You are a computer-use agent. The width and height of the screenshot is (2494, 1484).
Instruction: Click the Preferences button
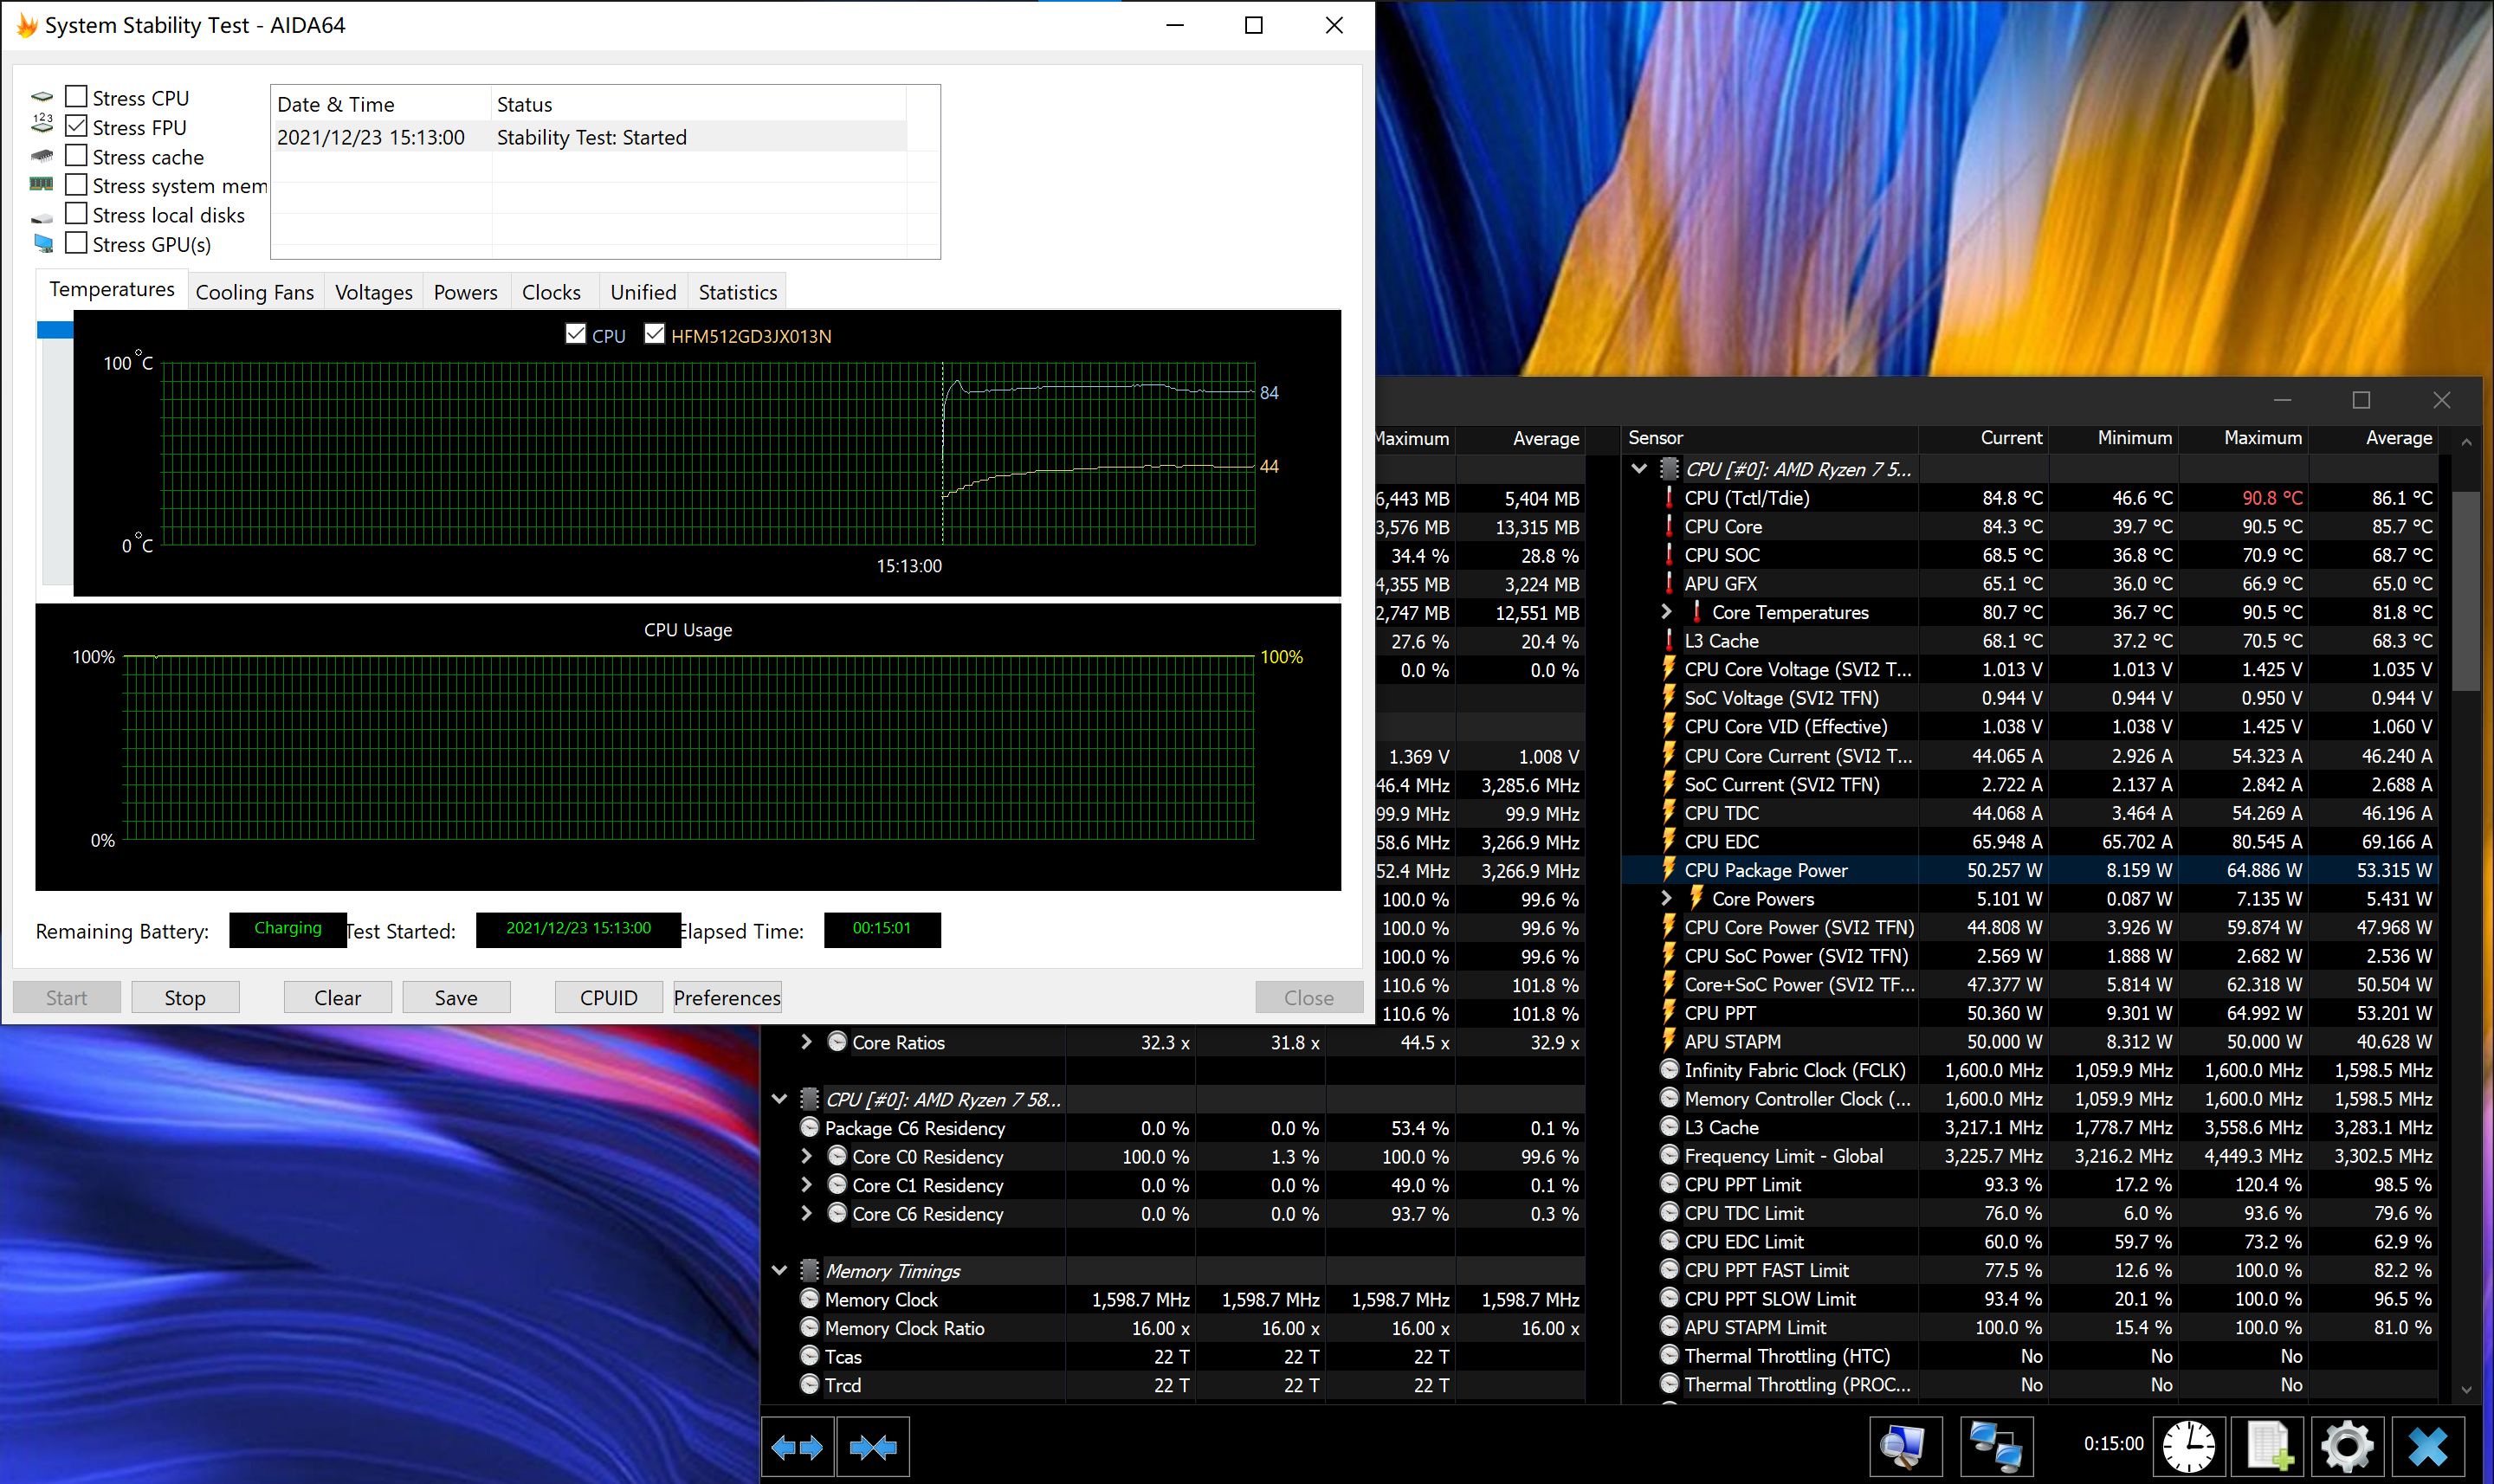(727, 997)
